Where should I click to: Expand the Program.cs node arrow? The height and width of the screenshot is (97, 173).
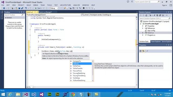143,35
